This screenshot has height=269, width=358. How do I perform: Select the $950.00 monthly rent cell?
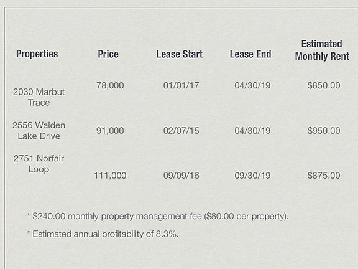(x=324, y=131)
